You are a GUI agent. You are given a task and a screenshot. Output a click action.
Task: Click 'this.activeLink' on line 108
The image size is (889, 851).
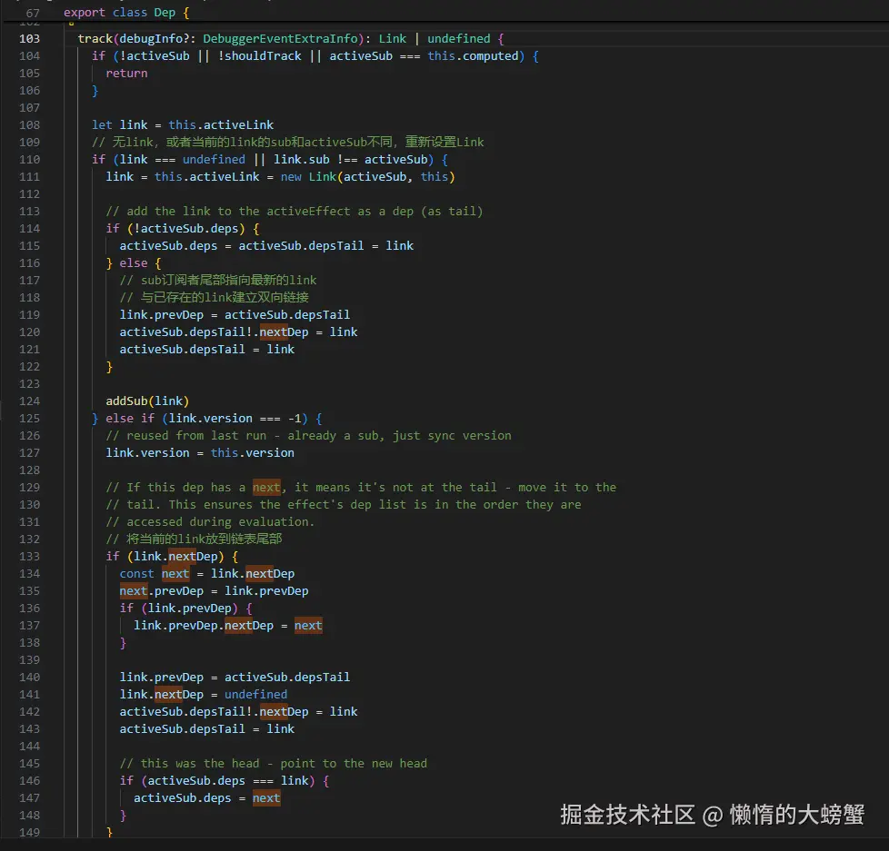(x=221, y=125)
